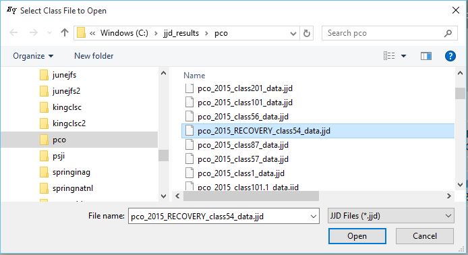The width and height of the screenshot is (468, 255).
Task: Refresh the pco folder listing
Action: point(307,33)
